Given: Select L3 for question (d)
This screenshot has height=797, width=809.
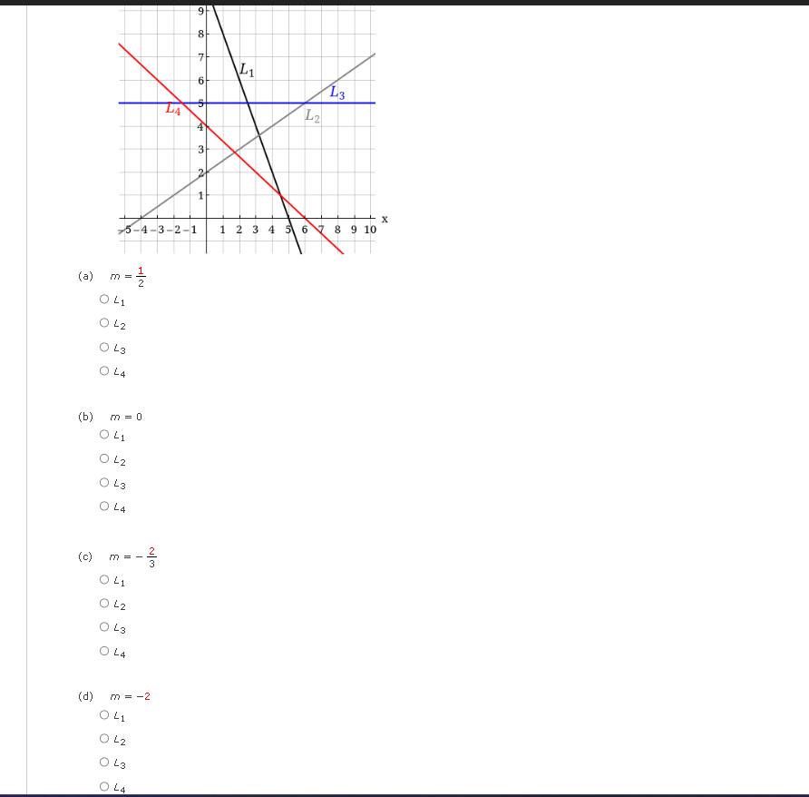Looking at the screenshot, I should [x=105, y=763].
